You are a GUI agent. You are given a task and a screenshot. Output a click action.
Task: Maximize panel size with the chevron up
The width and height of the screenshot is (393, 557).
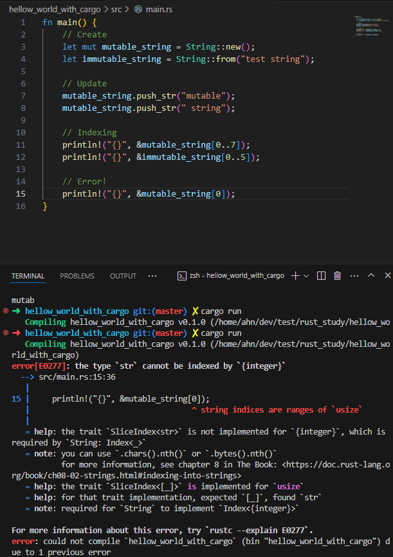click(371, 275)
